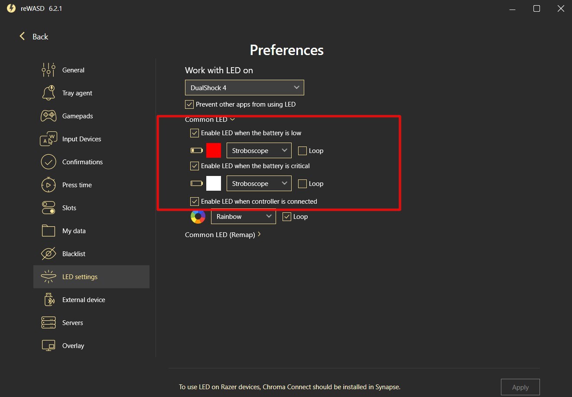Viewport: 572px width, 397px height.
Task: Enable Loop for low battery LED
Action: [x=302, y=151]
